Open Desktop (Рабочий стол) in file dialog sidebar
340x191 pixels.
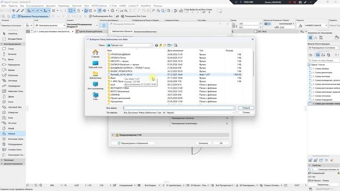tap(96, 65)
